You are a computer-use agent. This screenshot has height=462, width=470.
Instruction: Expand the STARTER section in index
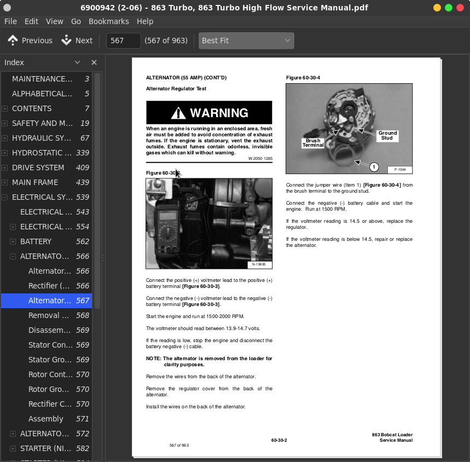(x=13, y=448)
